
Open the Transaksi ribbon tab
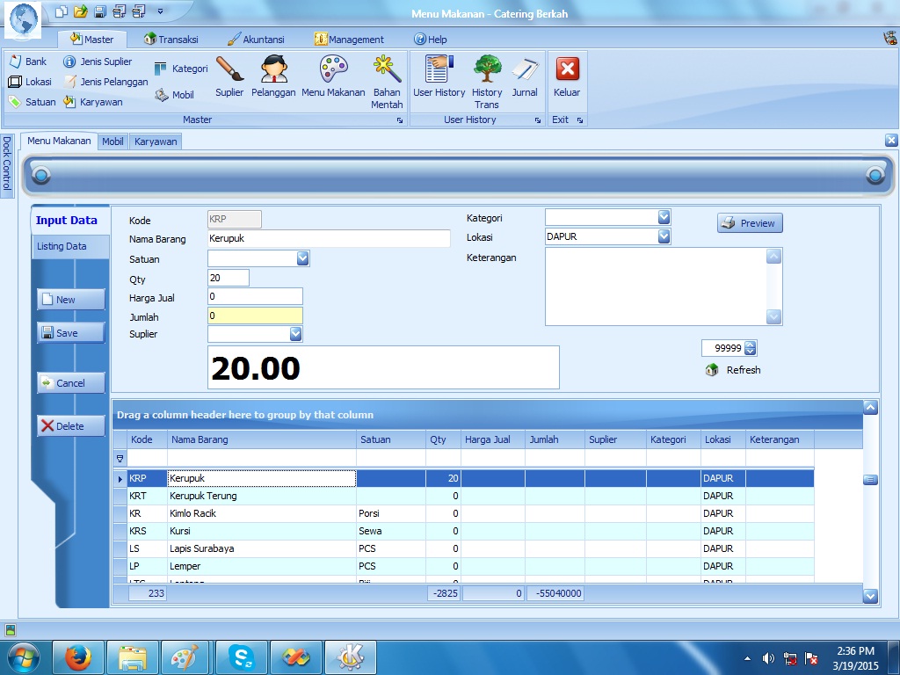pyautogui.click(x=171, y=40)
